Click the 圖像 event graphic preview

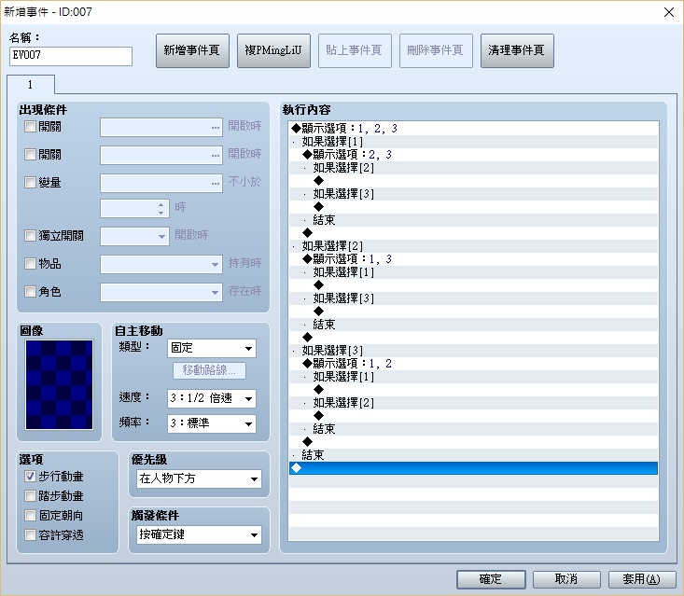point(60,384)
